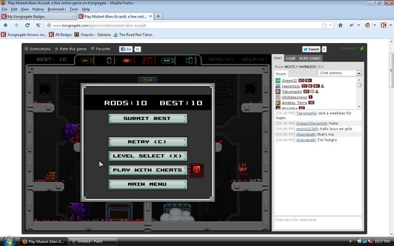
Task: Click the avatar icon next to Green32
Action: point(278,81)
